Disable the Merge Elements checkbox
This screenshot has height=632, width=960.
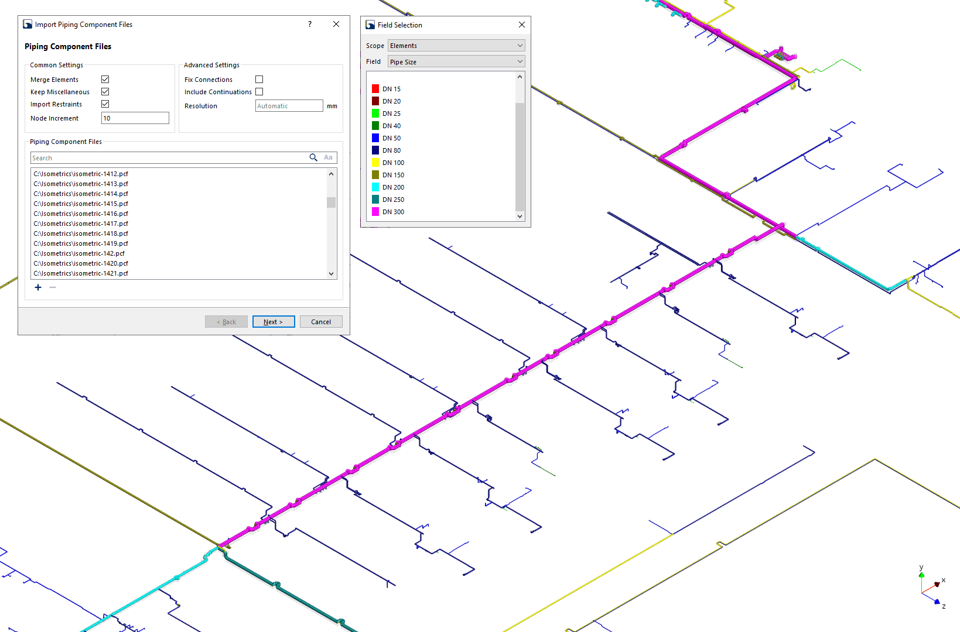click(x=105, y=79)
